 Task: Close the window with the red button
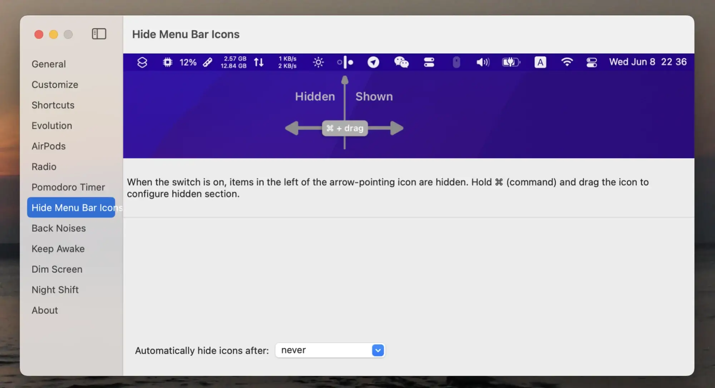pyautogui.click(x=39, y=34)
